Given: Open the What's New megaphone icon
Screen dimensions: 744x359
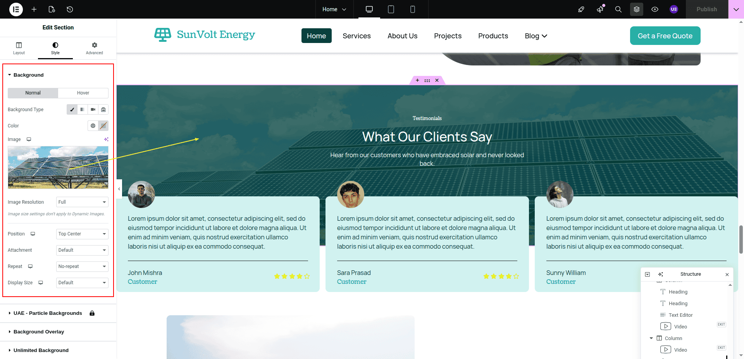Looking at the screenshot, I should (600, 9).
